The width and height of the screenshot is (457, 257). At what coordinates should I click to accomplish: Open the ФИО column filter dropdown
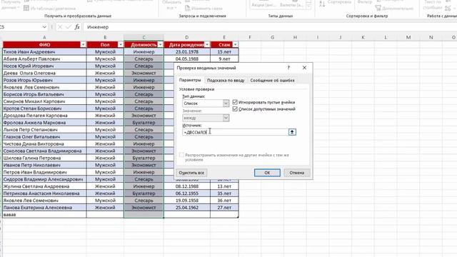(83, 44)
